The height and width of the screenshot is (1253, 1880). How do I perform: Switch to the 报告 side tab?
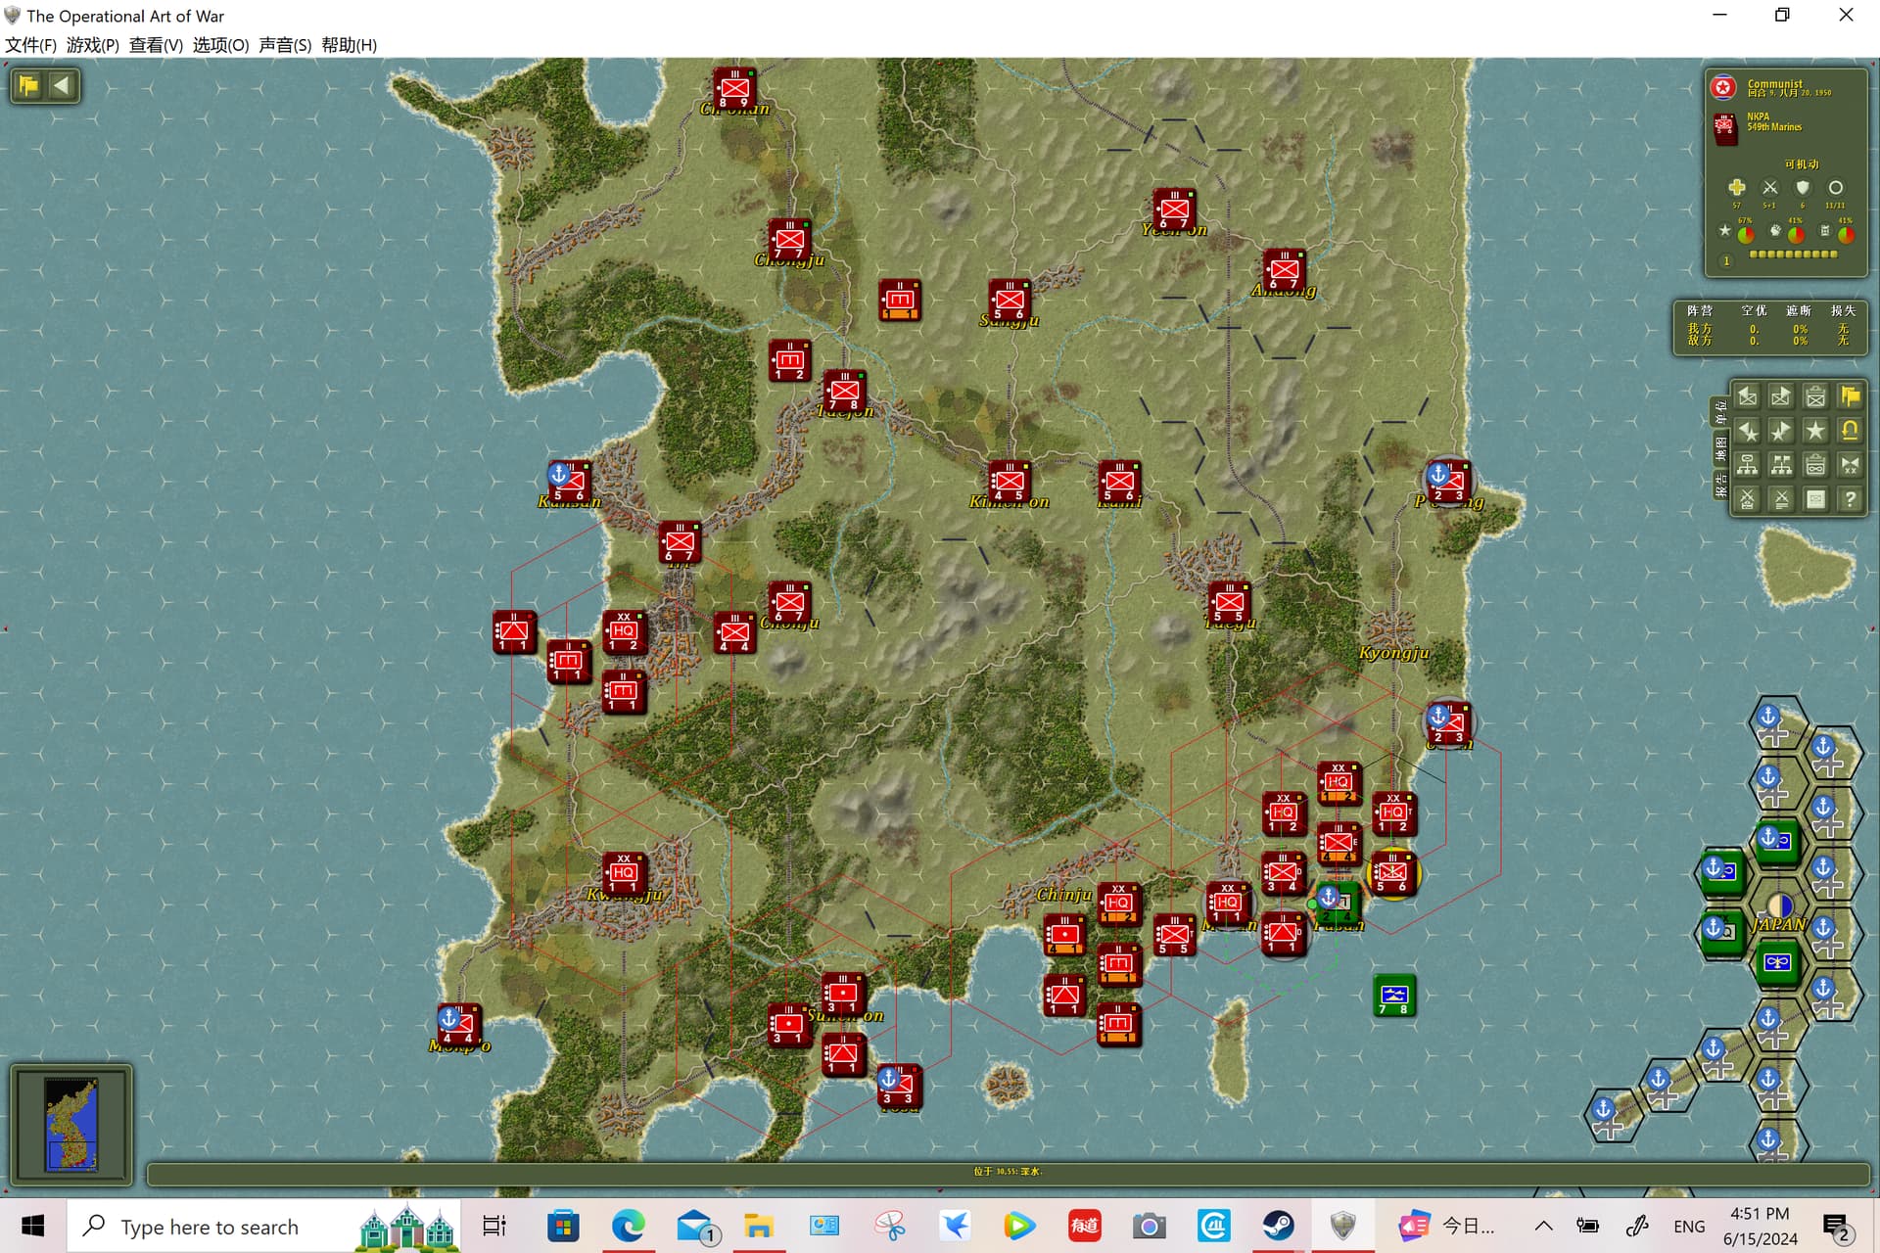point(1720,485)
